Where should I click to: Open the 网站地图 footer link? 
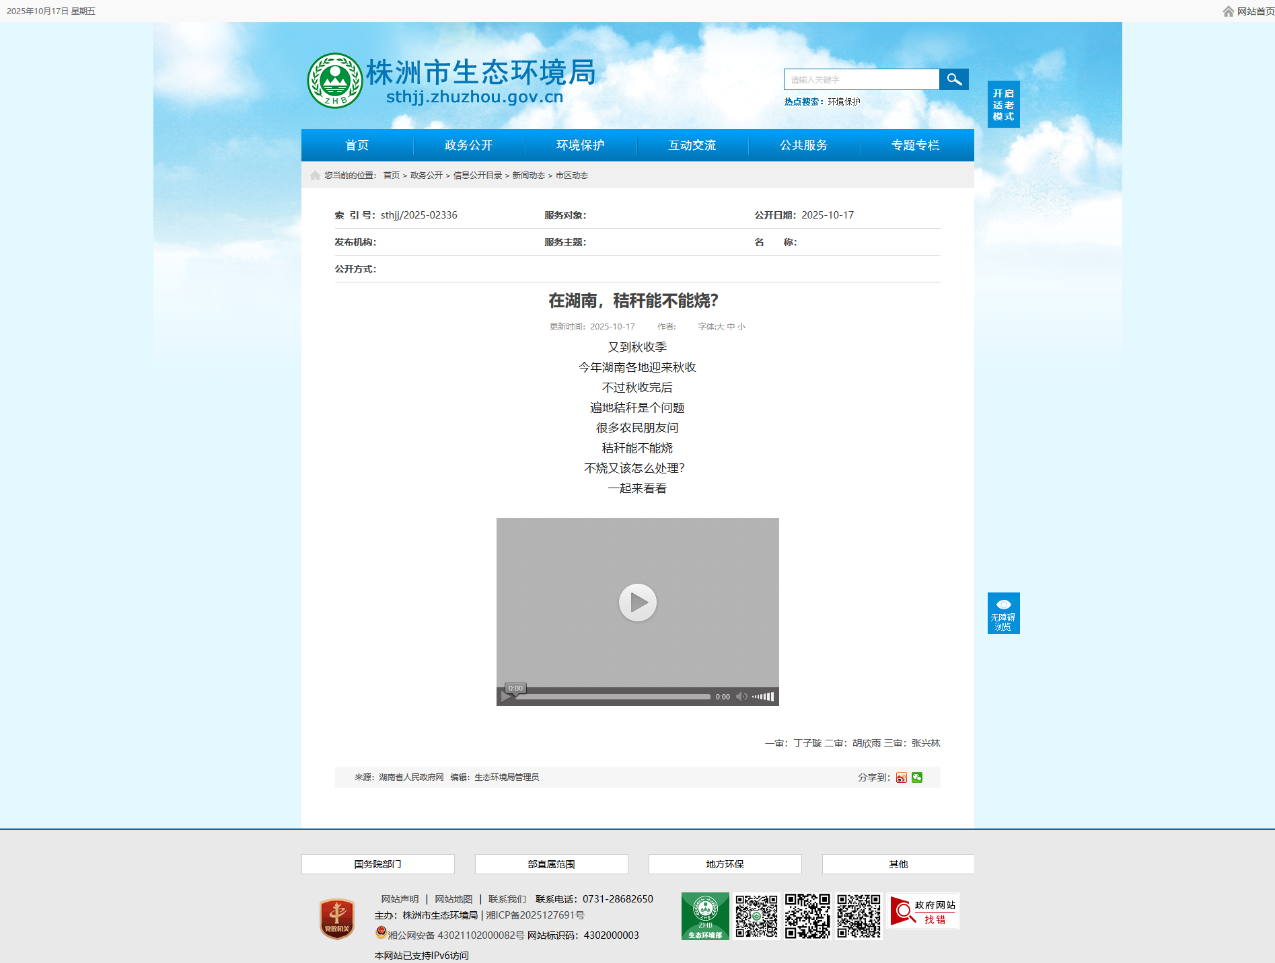tap(453, 899)
